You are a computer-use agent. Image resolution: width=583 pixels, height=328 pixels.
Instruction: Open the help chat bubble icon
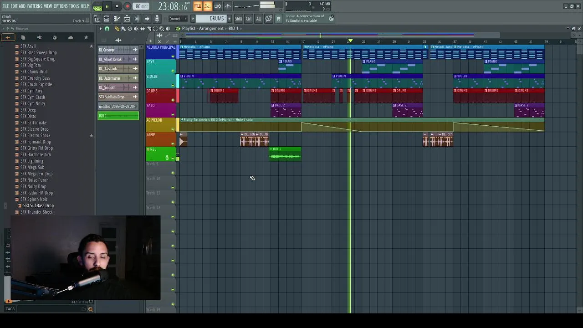pyautogui.click(x=269, y=19)
